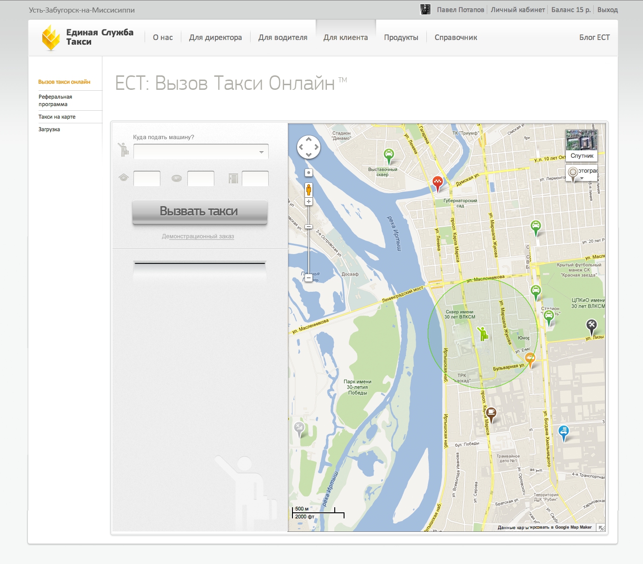Zoom in with the map plus button
The height and width of the screenshot is (564, 643).
(309, 201)
